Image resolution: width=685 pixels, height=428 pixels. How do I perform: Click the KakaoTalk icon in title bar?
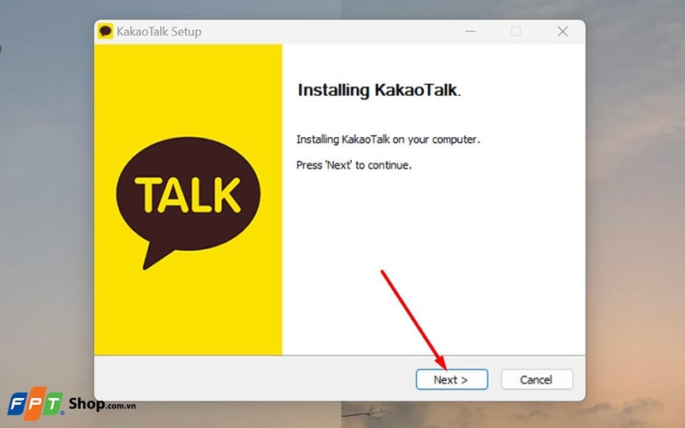[x=105, y=32]
